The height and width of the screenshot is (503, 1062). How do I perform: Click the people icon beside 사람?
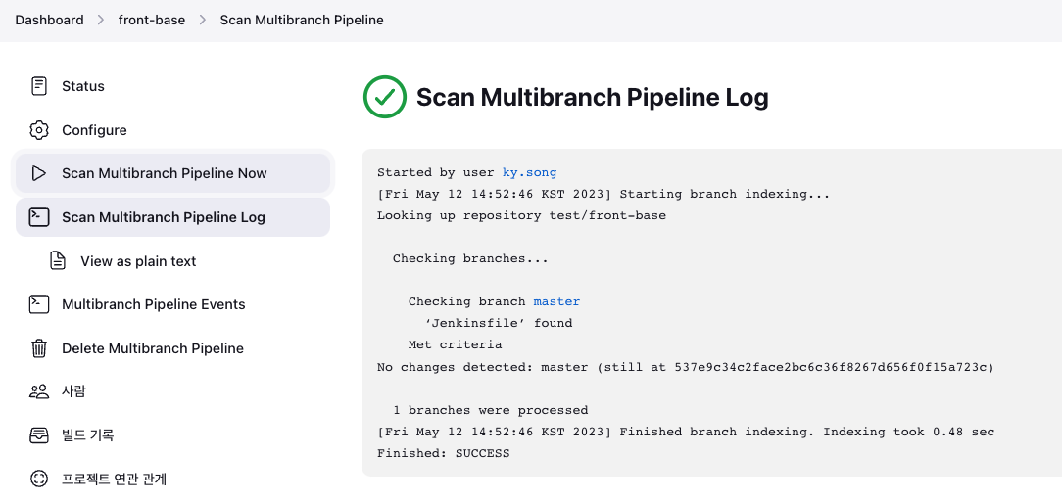pyautogui.click(x=39, y=391)
